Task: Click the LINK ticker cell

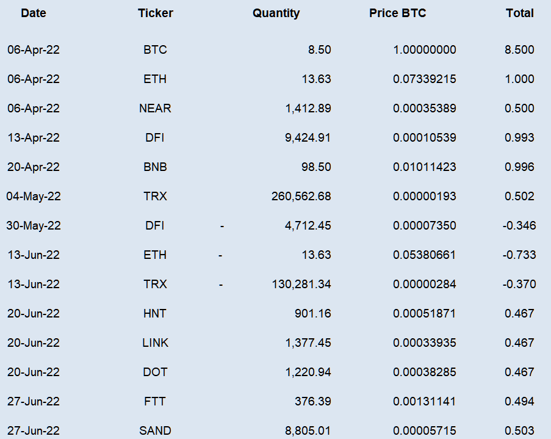Action: coord(156,343)
